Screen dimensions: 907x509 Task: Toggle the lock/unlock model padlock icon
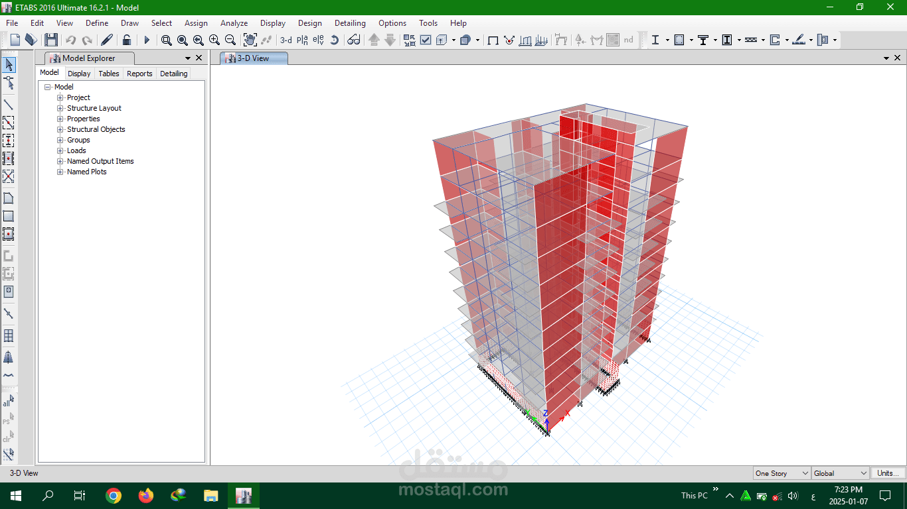tap(126, 40)
